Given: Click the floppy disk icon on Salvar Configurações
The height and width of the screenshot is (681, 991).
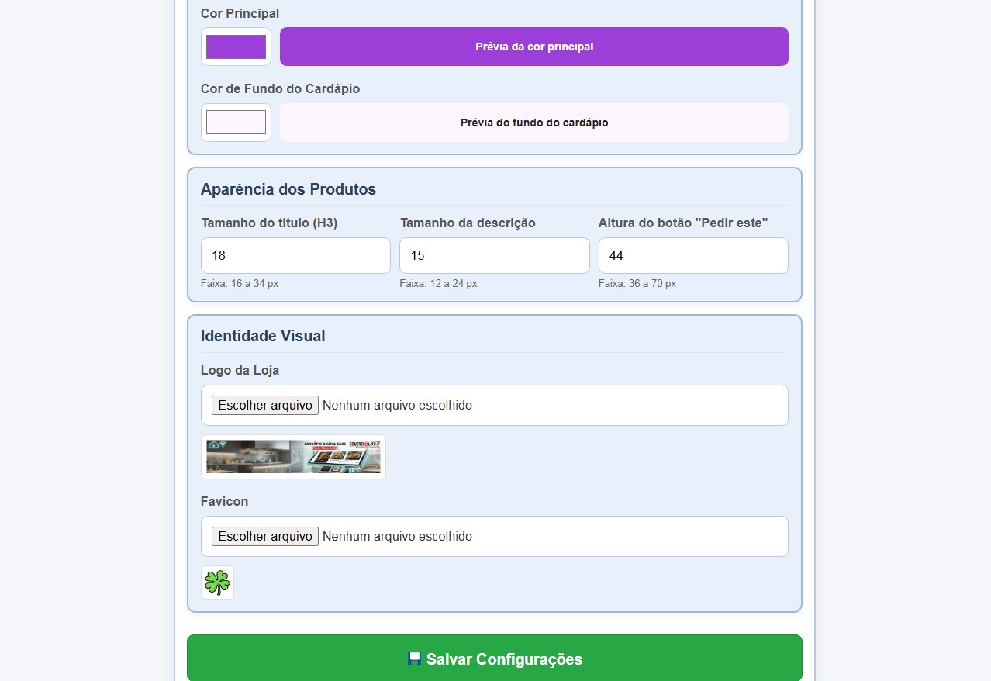Looking at the screenshot, I should click(x=414, y=659).
